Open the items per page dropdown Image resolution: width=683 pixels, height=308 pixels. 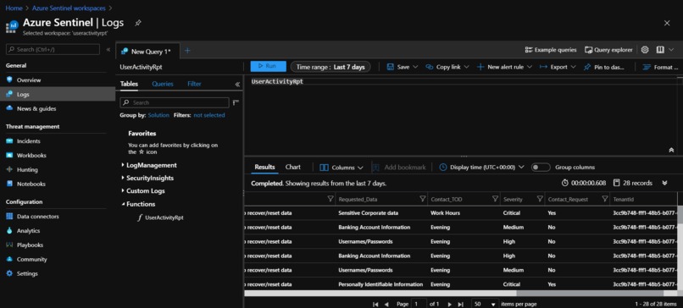(x=485, y=304)
